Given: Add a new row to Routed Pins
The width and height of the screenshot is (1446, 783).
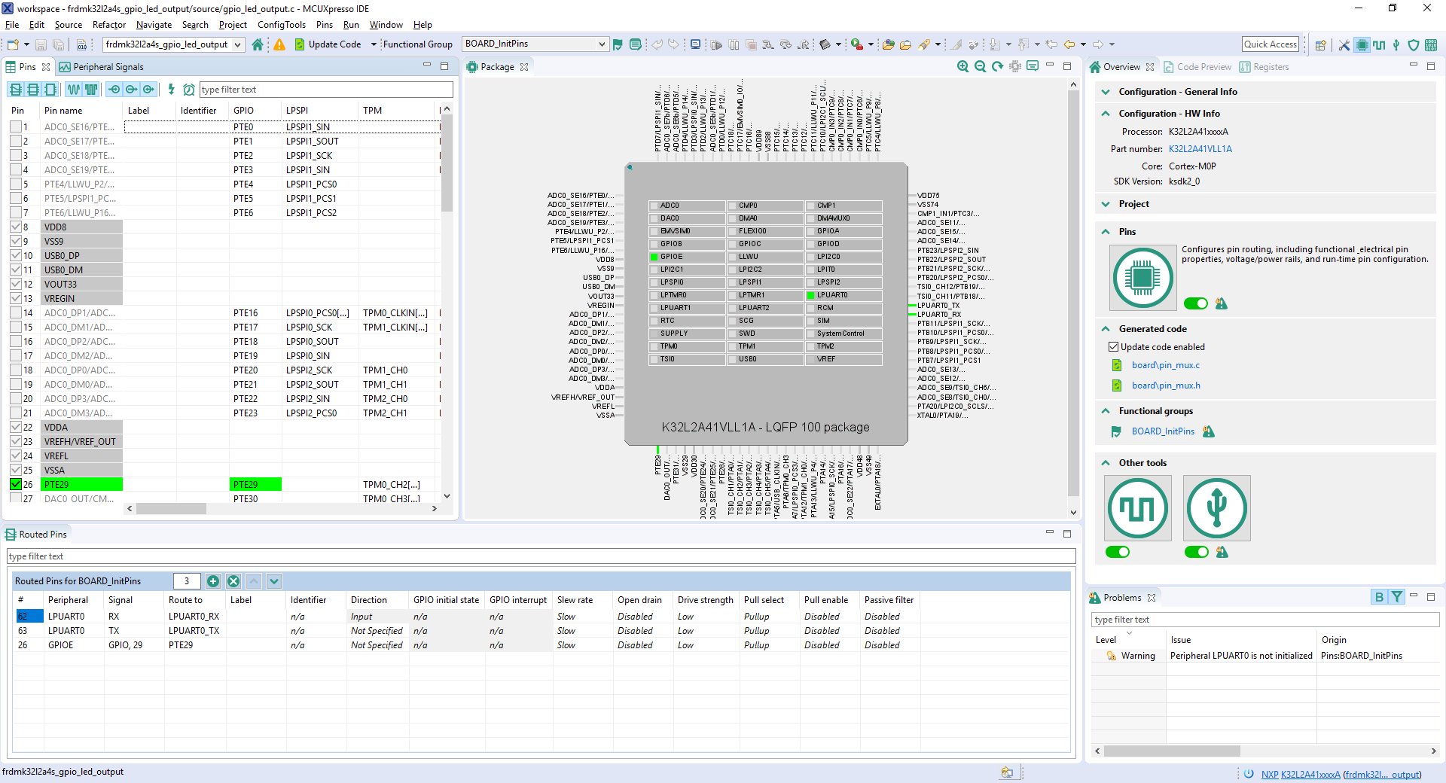Looking at the screenshot, I should point(213,581).
